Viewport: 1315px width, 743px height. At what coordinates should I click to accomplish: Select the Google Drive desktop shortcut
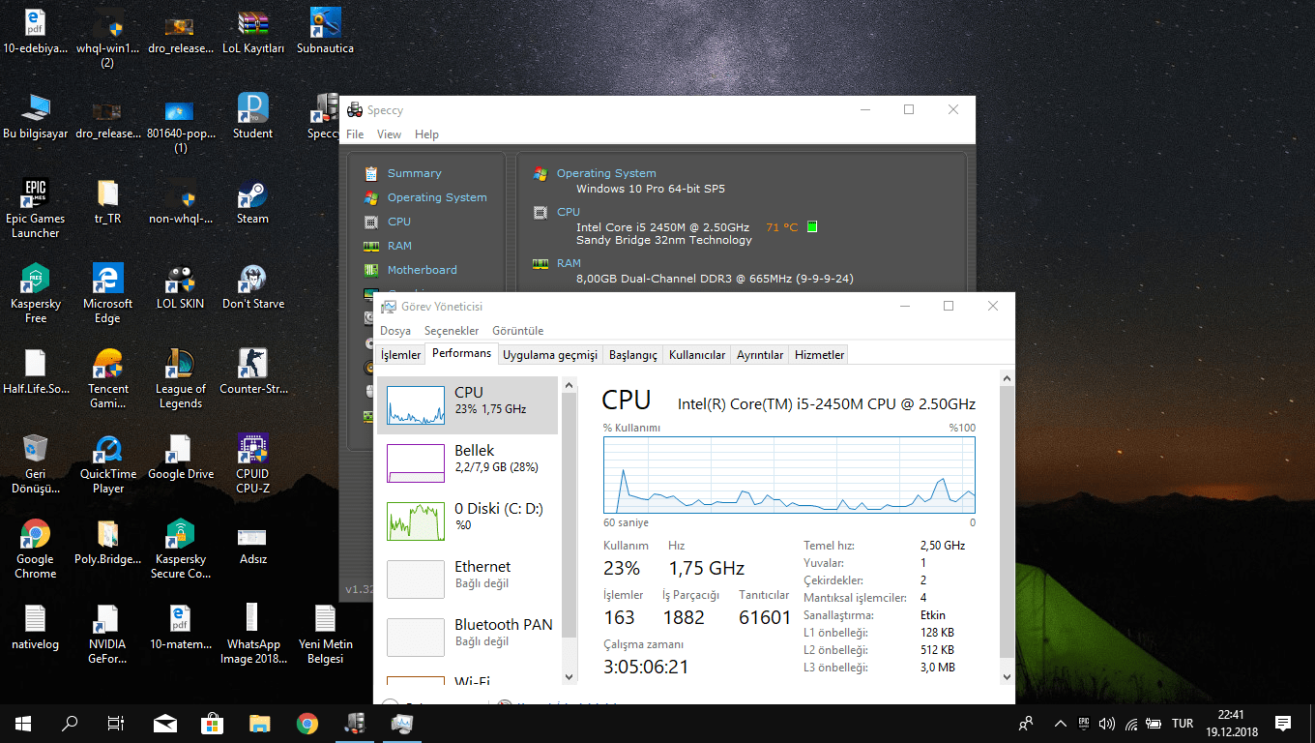click(x=181, y=459)
